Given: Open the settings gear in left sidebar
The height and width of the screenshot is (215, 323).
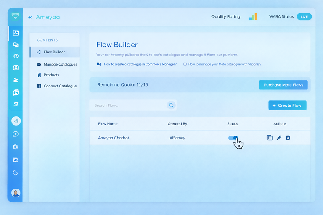Looking at the screenshot, I should tap(16, 147).
